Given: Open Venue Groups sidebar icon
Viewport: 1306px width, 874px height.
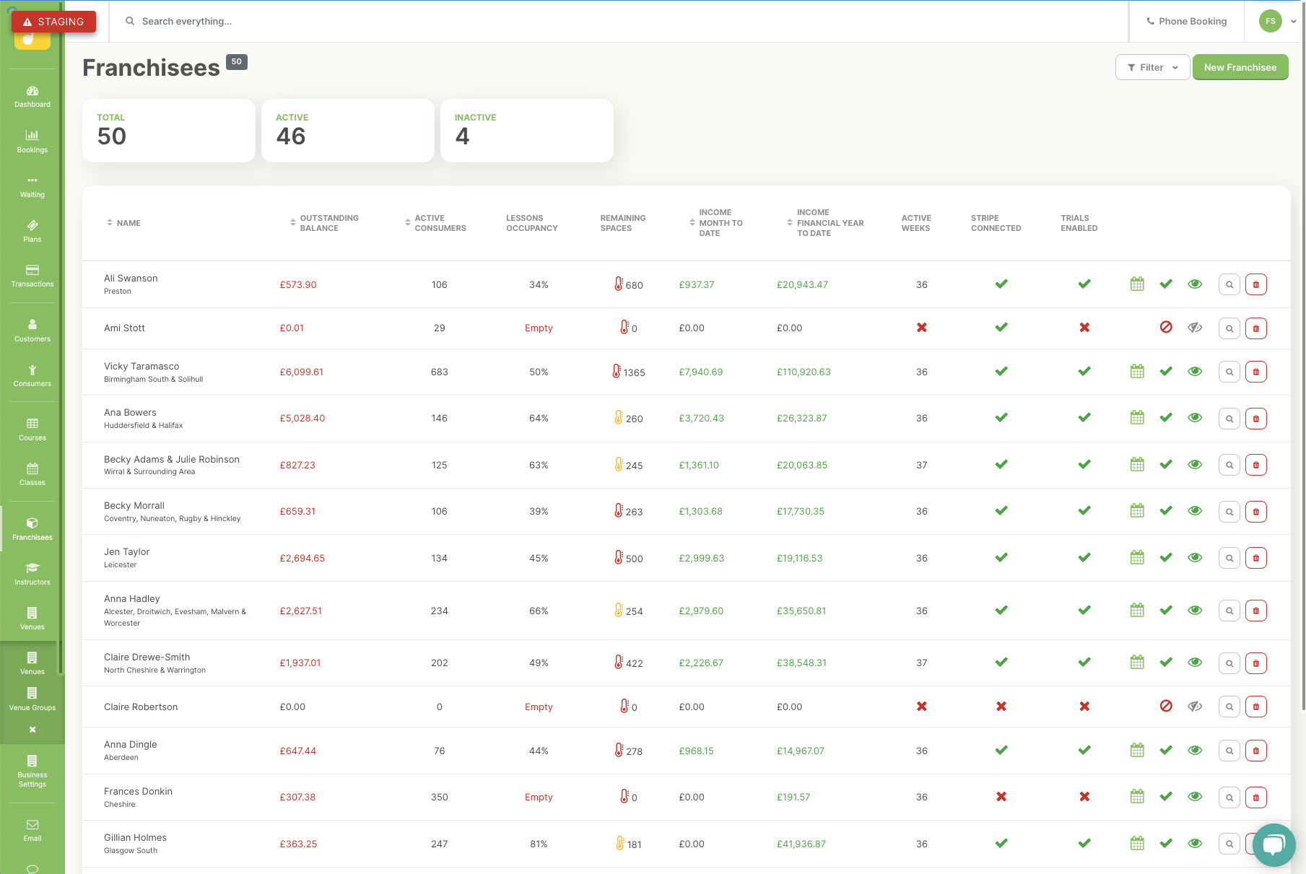Looking at the screenshot, I should click(x=32, y=699).
